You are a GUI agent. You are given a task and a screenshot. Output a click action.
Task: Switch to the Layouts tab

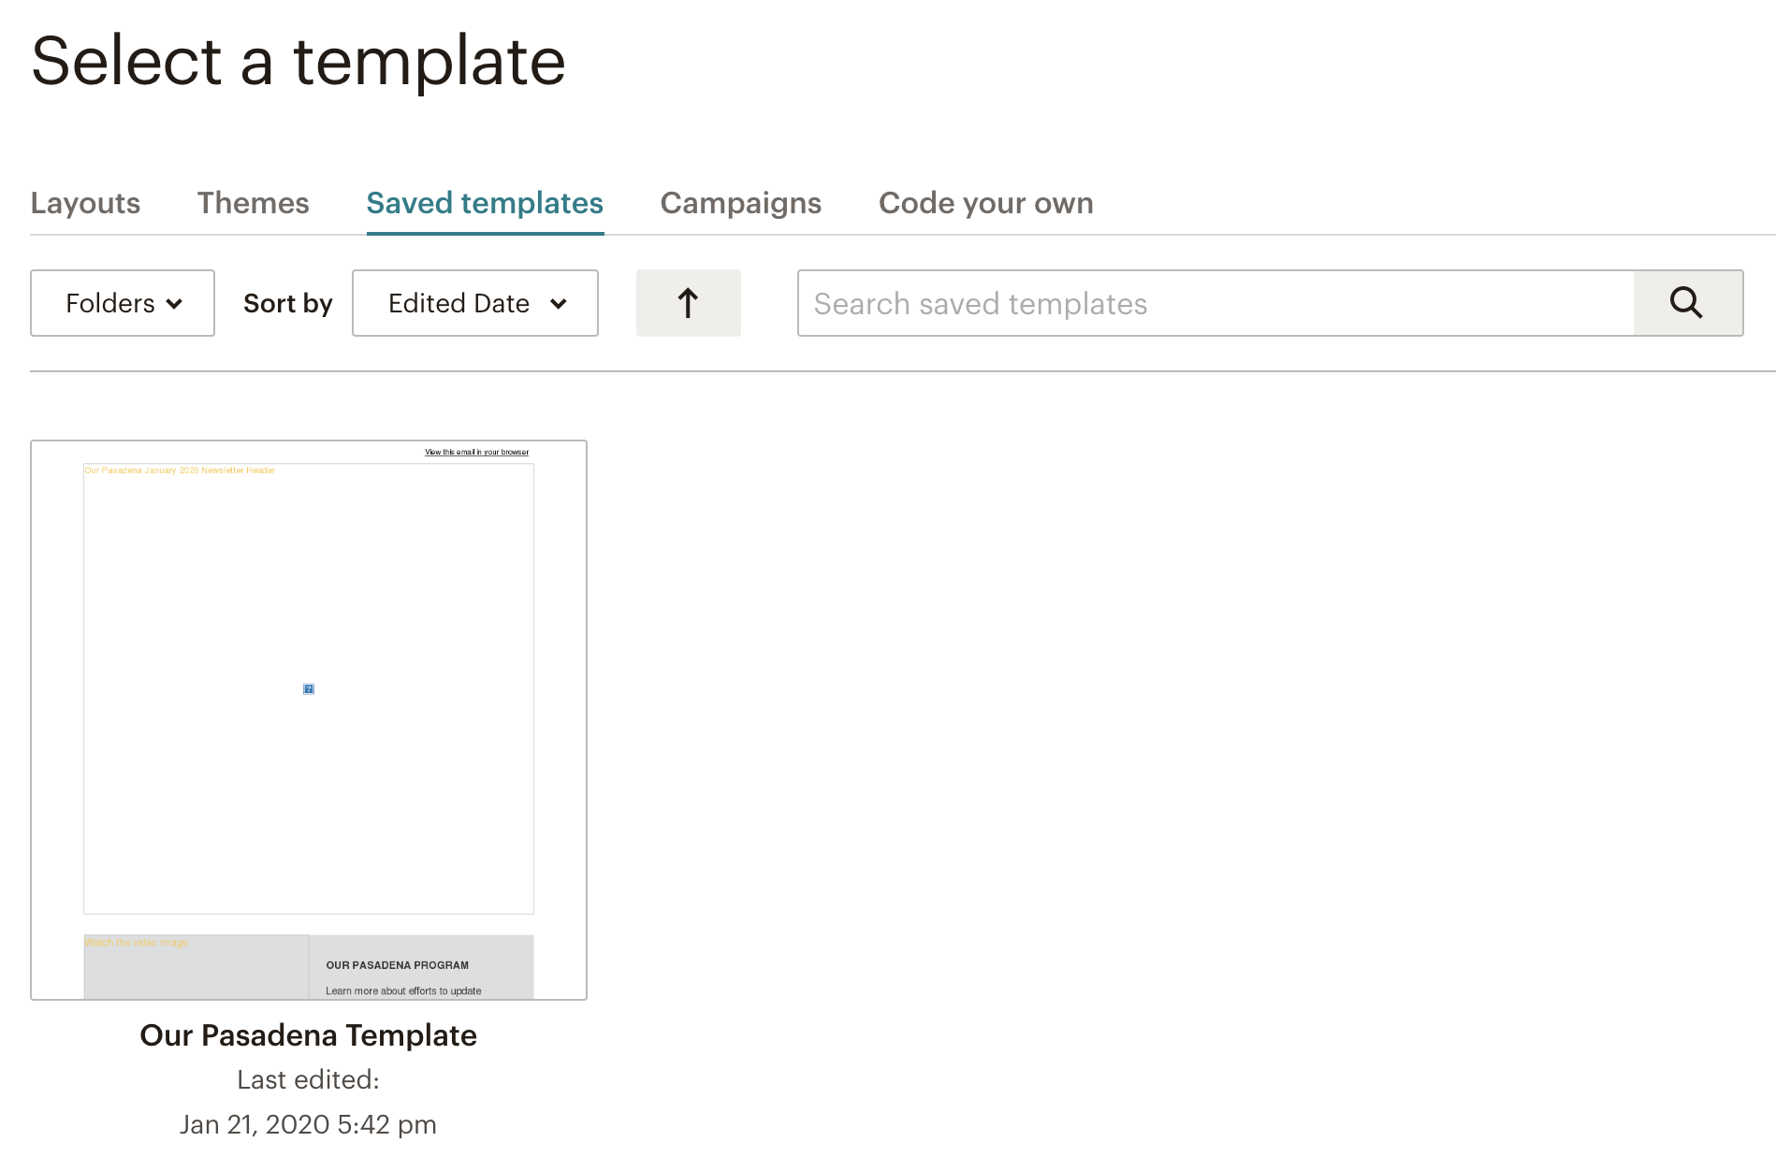coord(85,203)
